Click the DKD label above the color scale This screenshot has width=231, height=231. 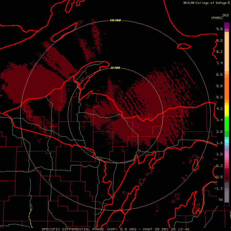225,15
